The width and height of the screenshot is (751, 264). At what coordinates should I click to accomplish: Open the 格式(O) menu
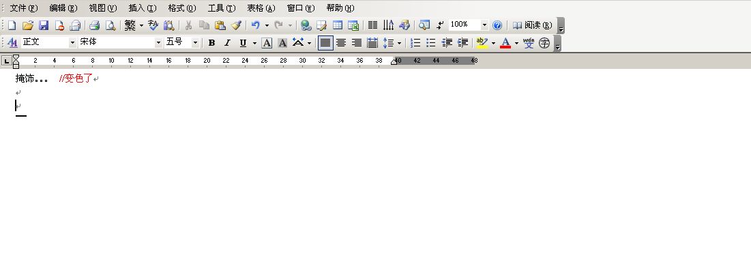182,8
